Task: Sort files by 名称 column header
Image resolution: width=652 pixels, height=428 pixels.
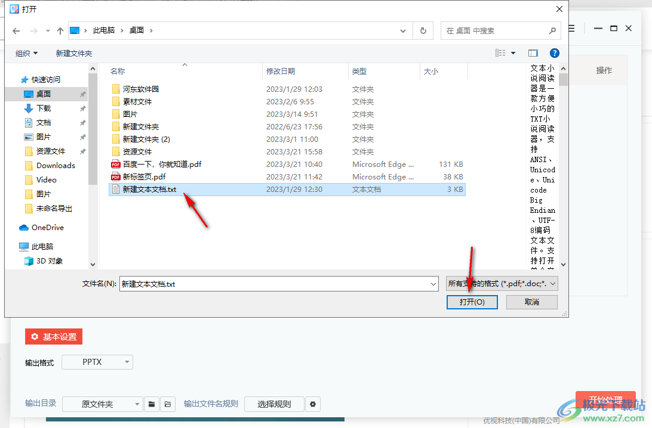Action: [118, 71]
